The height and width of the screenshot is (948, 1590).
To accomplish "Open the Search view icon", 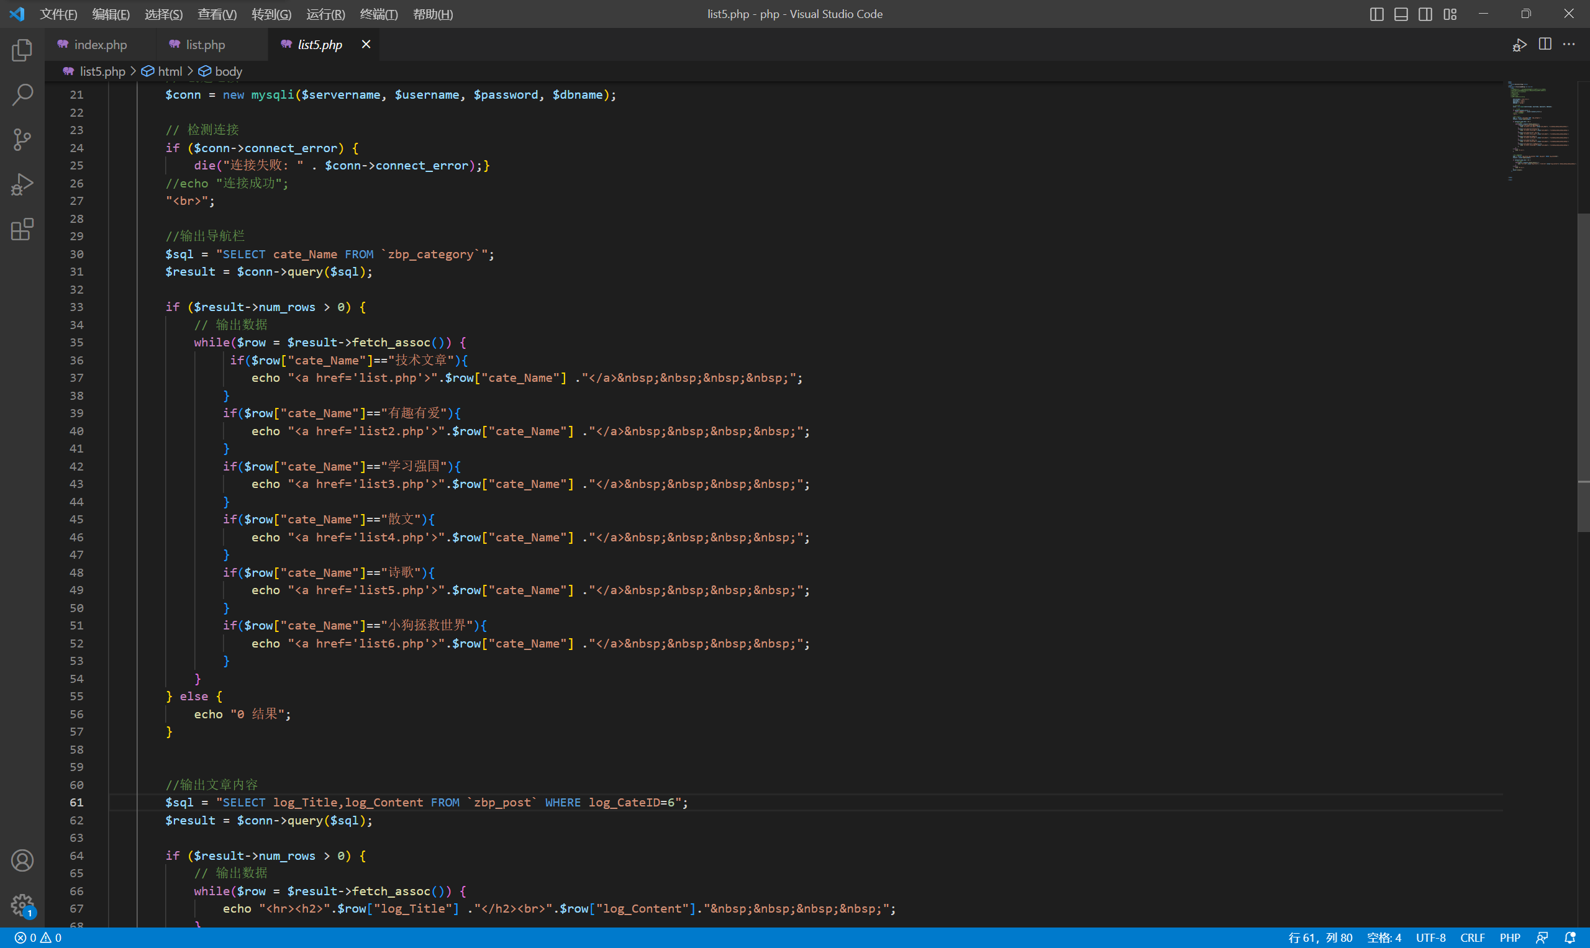I will click(x=22, y=94).
